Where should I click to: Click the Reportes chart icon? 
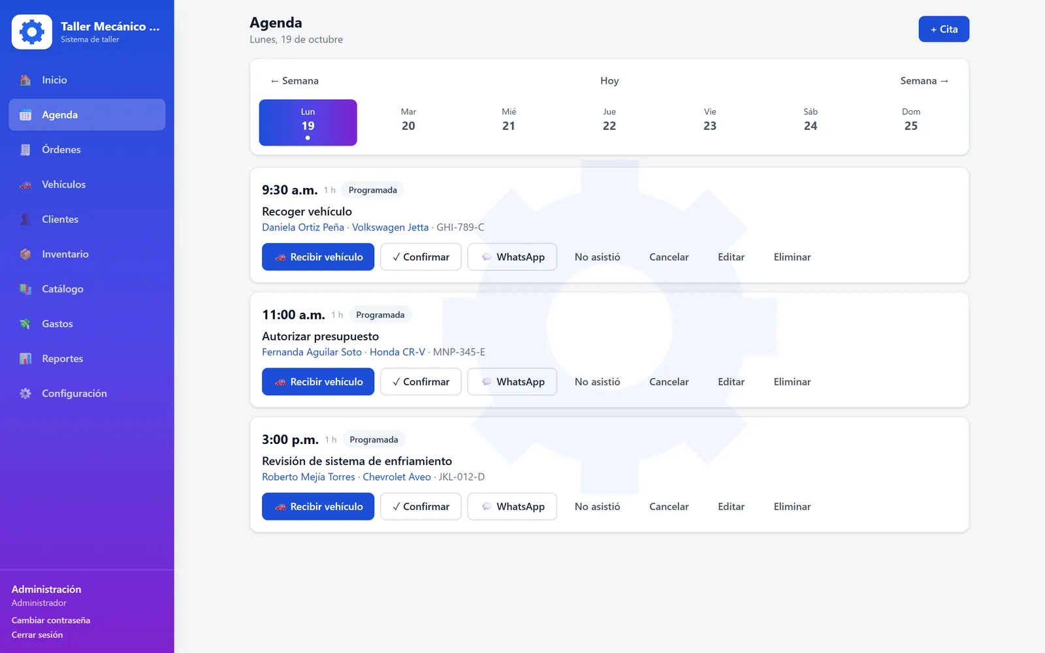(25, 358)
